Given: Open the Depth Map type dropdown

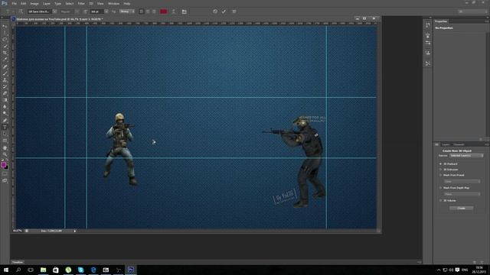Looking at the screenshot, I should [462, 194].
